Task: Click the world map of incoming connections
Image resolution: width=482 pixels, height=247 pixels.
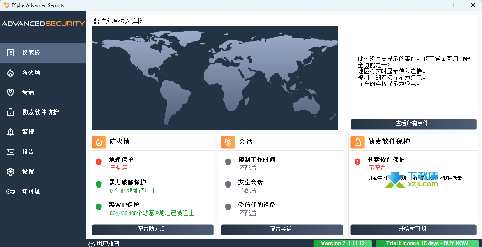Action: coord(215,78)
